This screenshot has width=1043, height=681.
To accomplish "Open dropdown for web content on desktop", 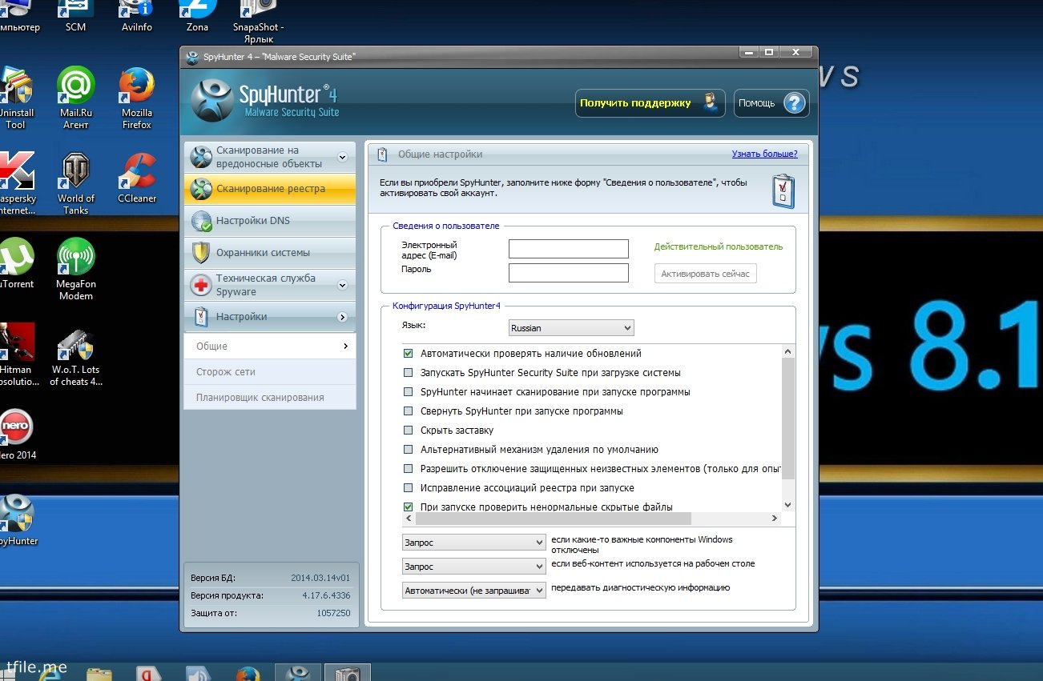I will (473, 567).
